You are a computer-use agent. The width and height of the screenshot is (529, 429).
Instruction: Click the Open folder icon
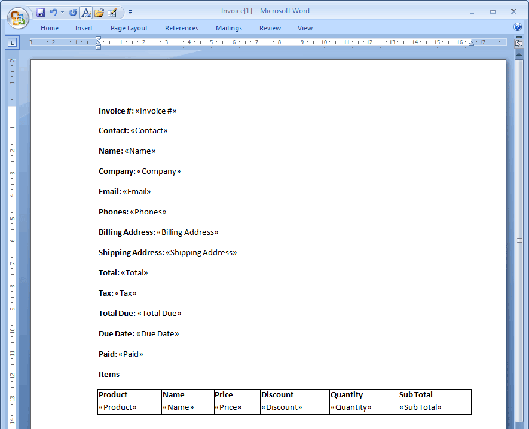[99, 13]
